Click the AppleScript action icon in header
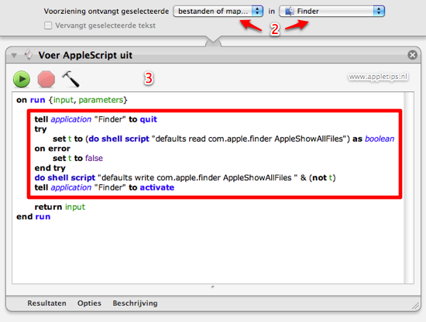The width and height of the screenshot is (426, 322). click(x=29, y=55)
